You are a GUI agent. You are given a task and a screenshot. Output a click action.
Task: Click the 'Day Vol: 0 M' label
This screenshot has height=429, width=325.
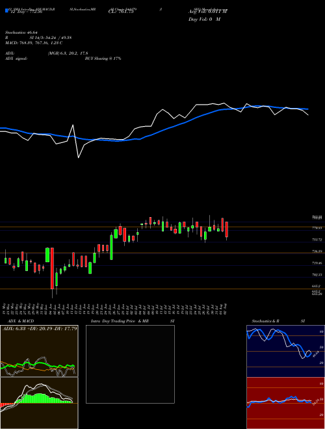coord(204,19)
